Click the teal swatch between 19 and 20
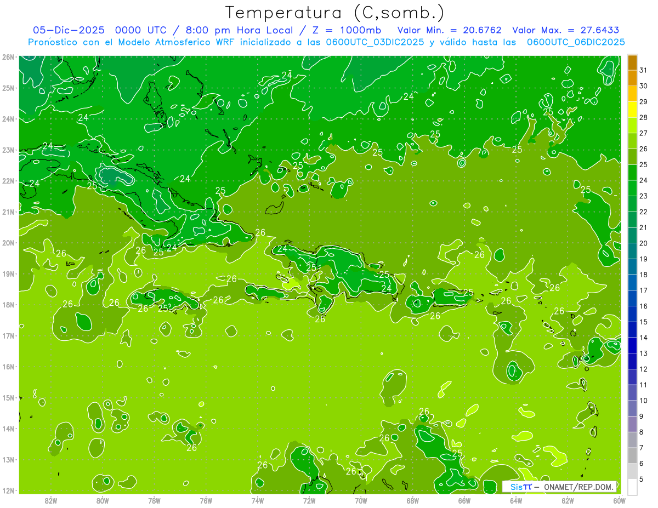 pos(632,251)
